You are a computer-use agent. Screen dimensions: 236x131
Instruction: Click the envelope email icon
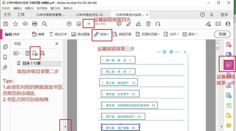click(218, 24)
